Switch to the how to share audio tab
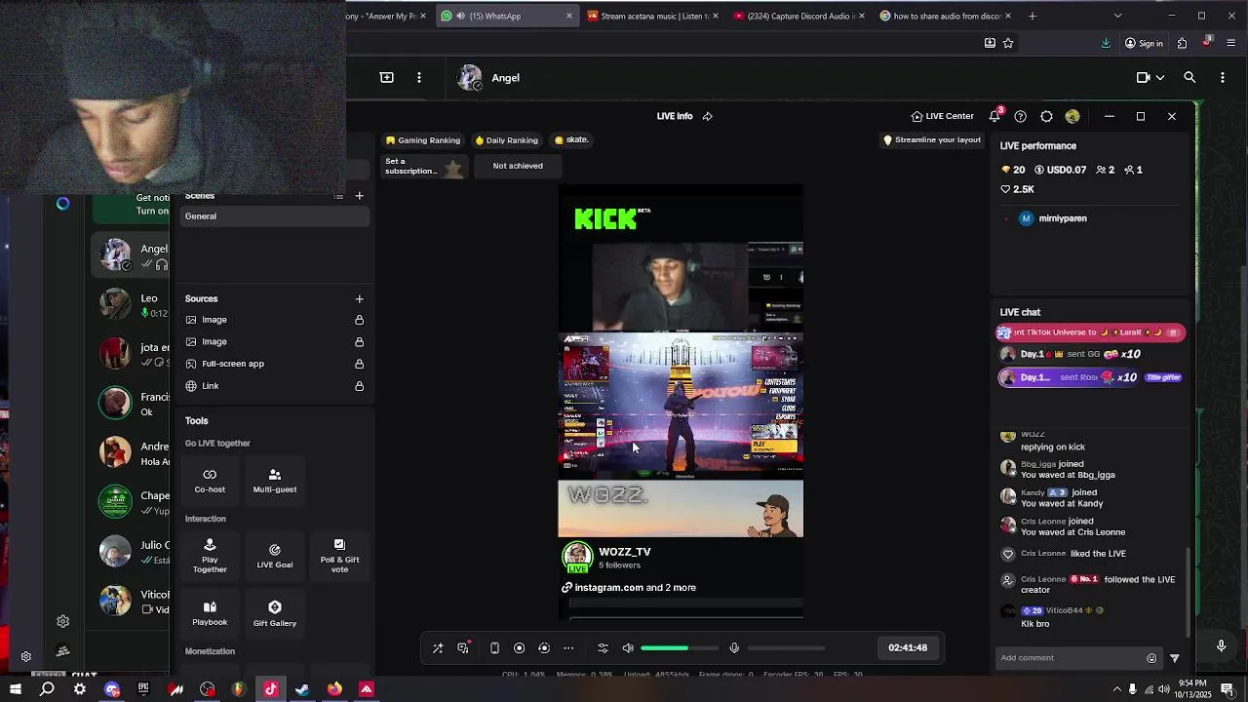The width and height of the screenshot is (1248, 702). (946, 16)
